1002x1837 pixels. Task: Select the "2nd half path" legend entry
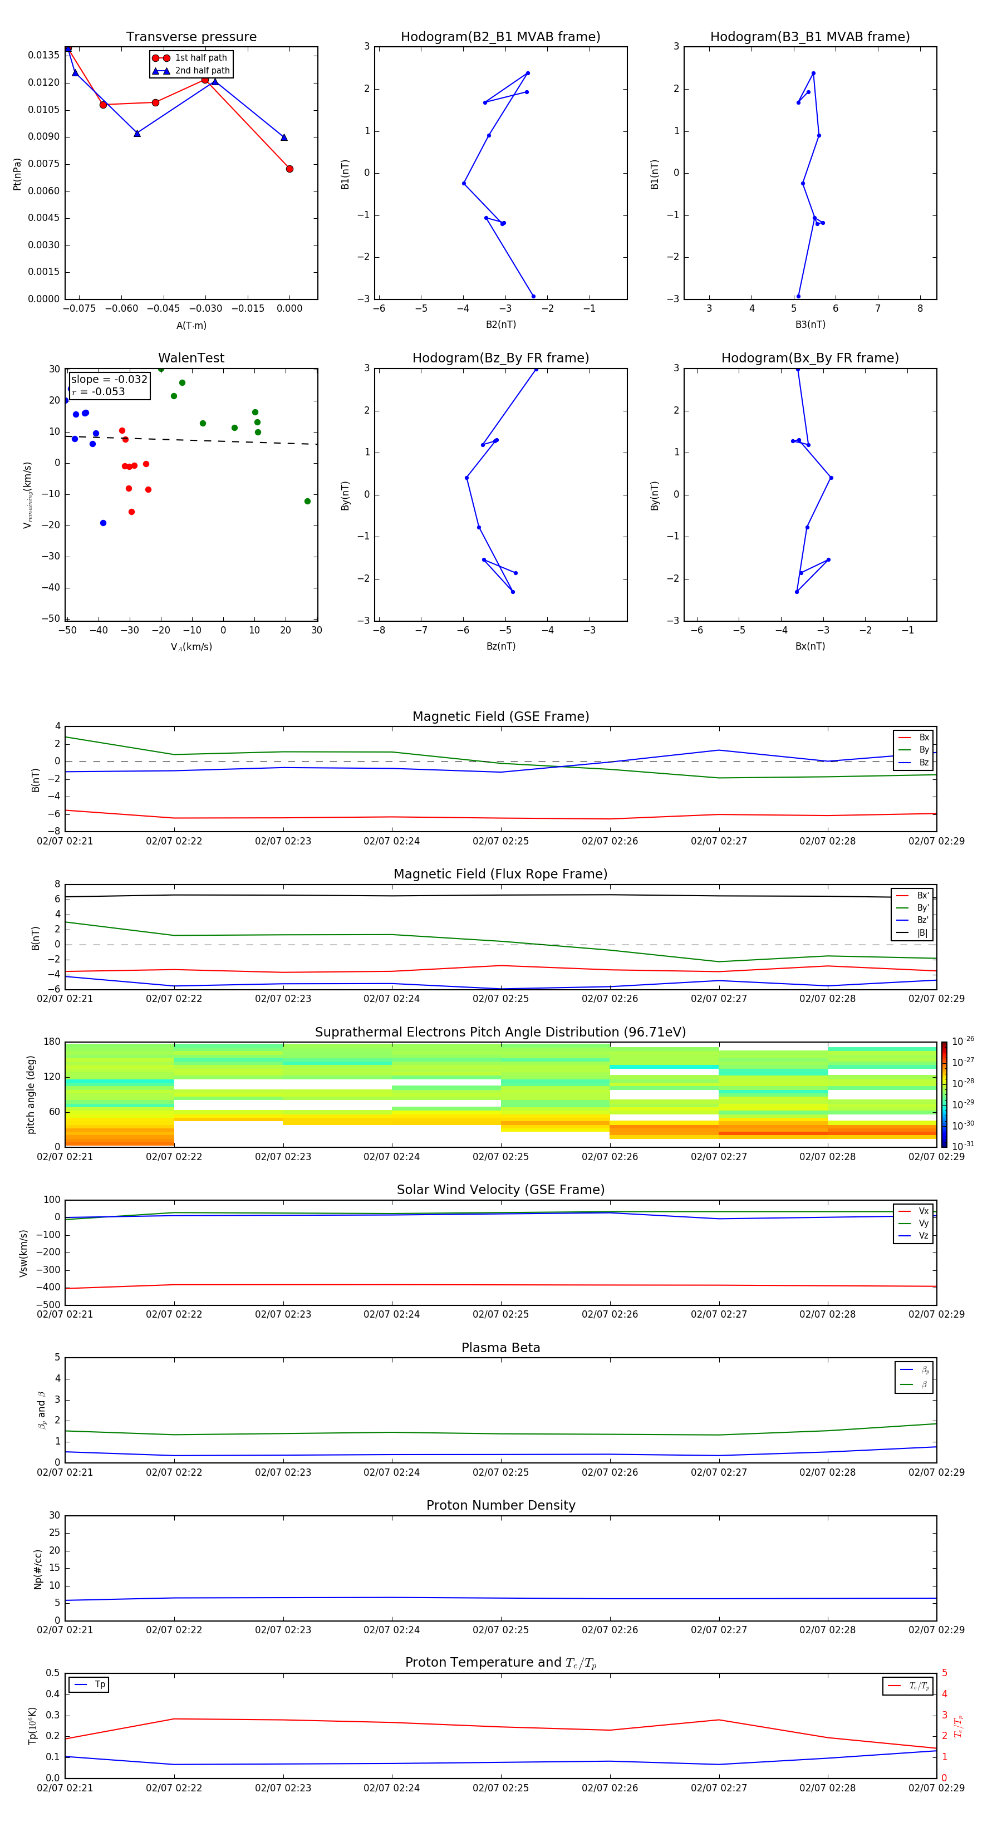pyautogui.click(x=190, y=71)
